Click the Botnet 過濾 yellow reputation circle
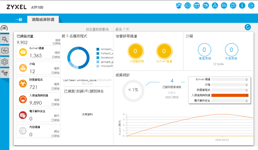 click(164, 51)
